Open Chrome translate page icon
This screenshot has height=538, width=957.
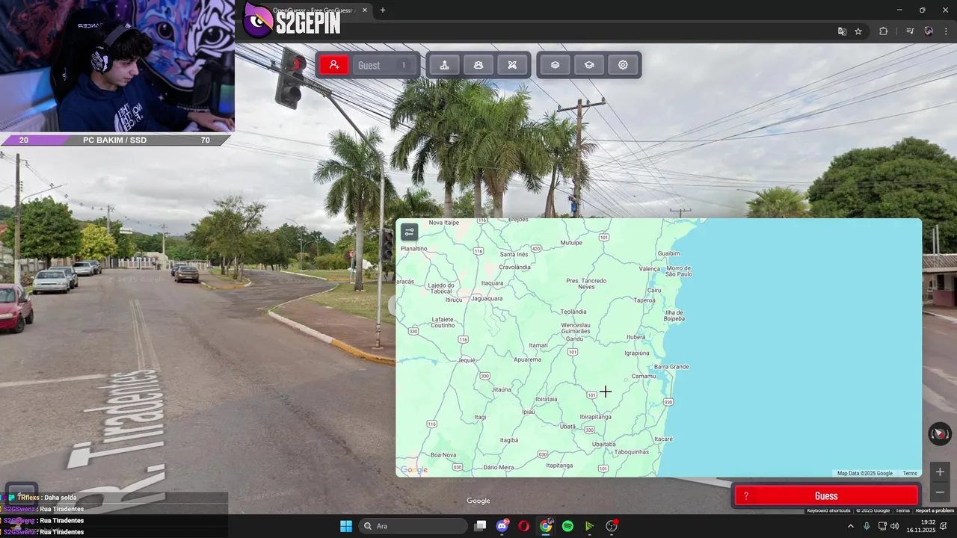[842, 31]
